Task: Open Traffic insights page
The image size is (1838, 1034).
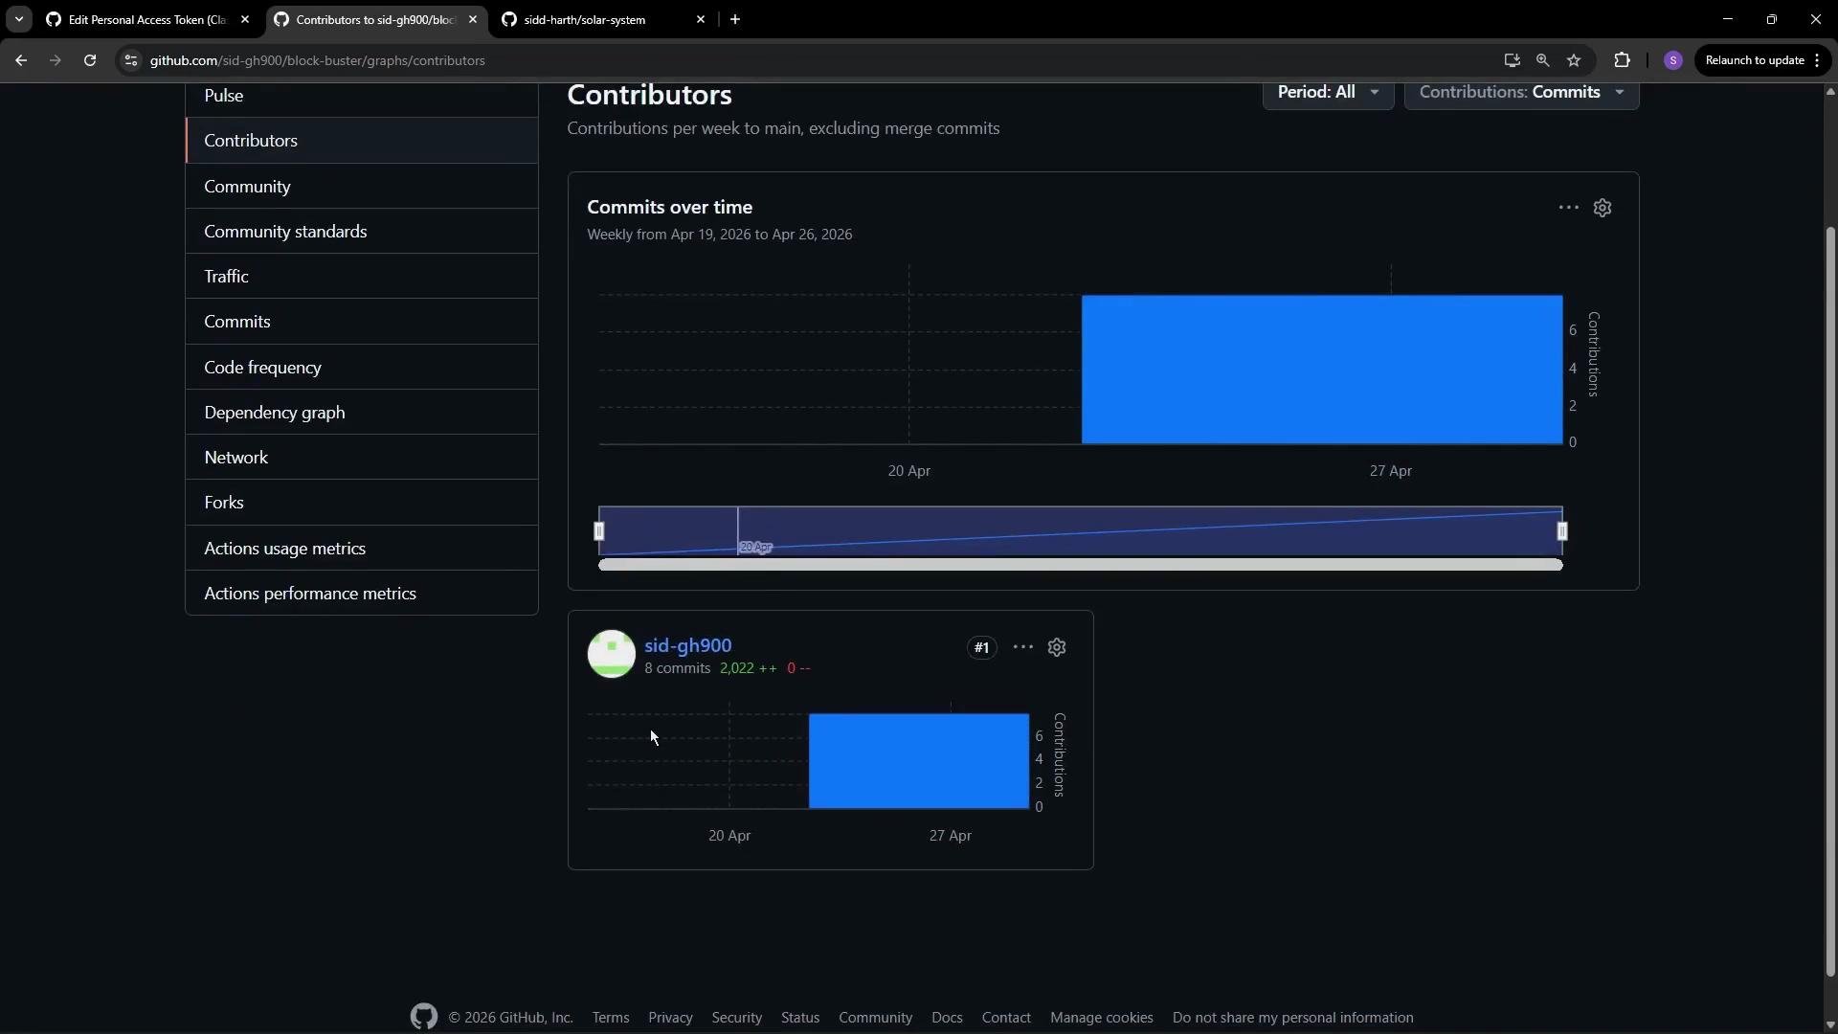Action: [x=361, y=277]
